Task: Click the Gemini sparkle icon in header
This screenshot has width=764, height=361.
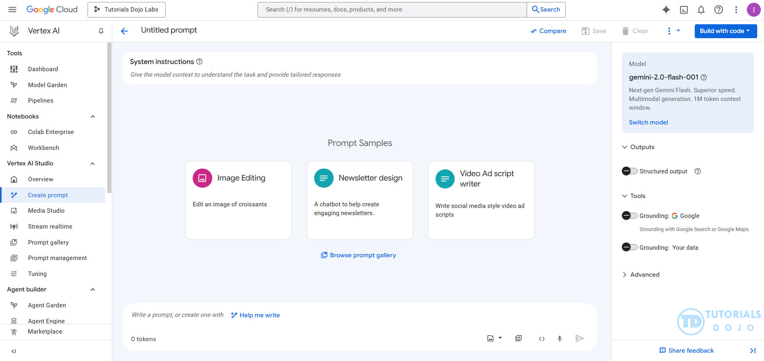Action: click(x=666, y=10)
